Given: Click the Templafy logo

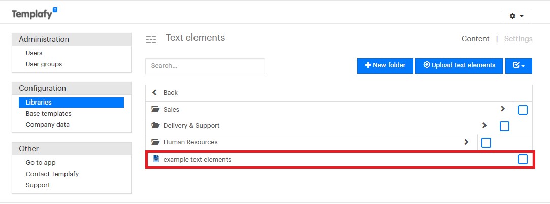Looking at the screenshot, I should point(35,13).
